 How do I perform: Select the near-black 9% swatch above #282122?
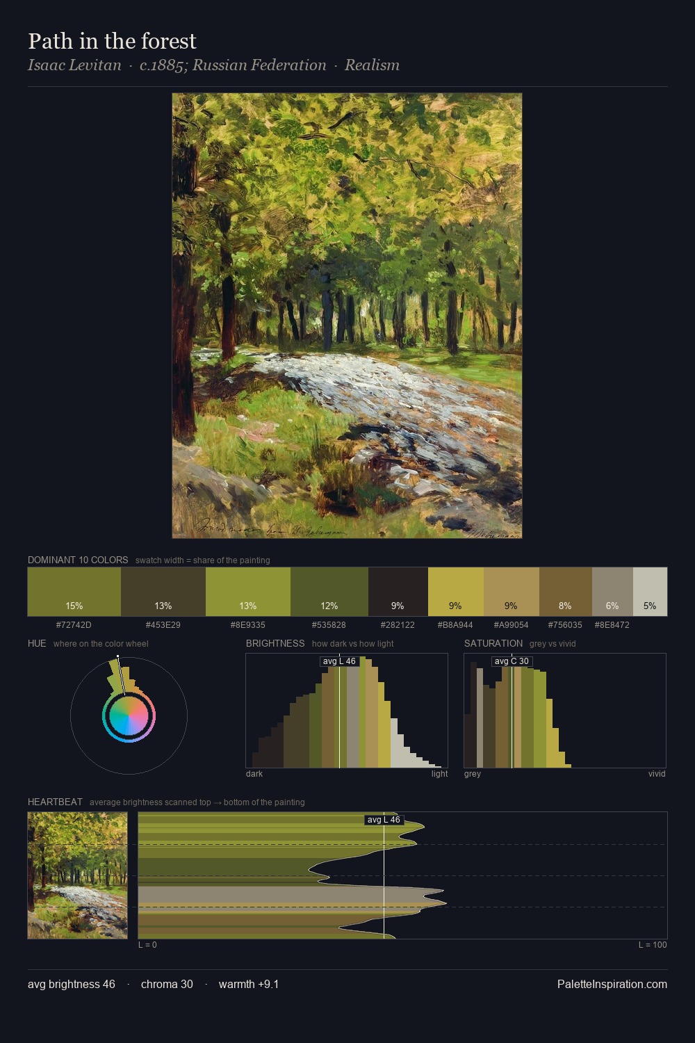click(398, 592)
